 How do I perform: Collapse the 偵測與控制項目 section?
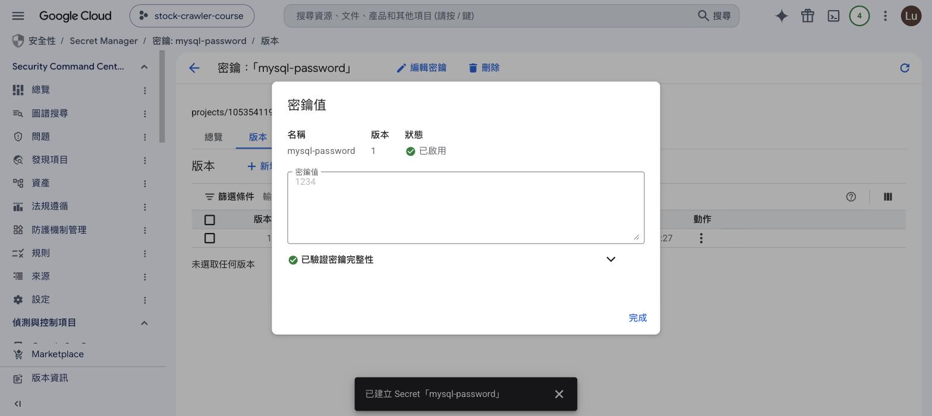pos(144,323)
